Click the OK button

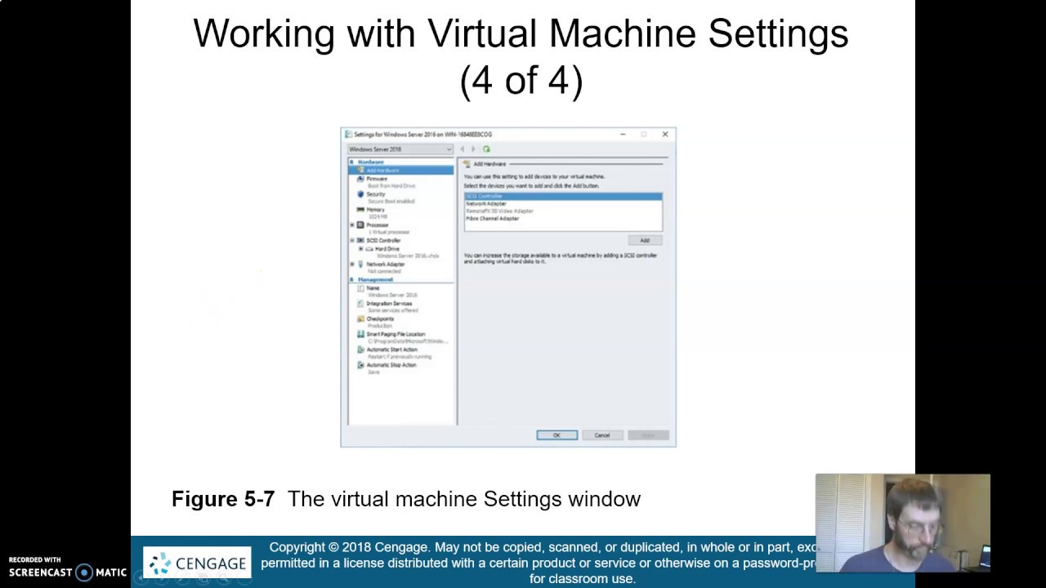pos(557,435)
